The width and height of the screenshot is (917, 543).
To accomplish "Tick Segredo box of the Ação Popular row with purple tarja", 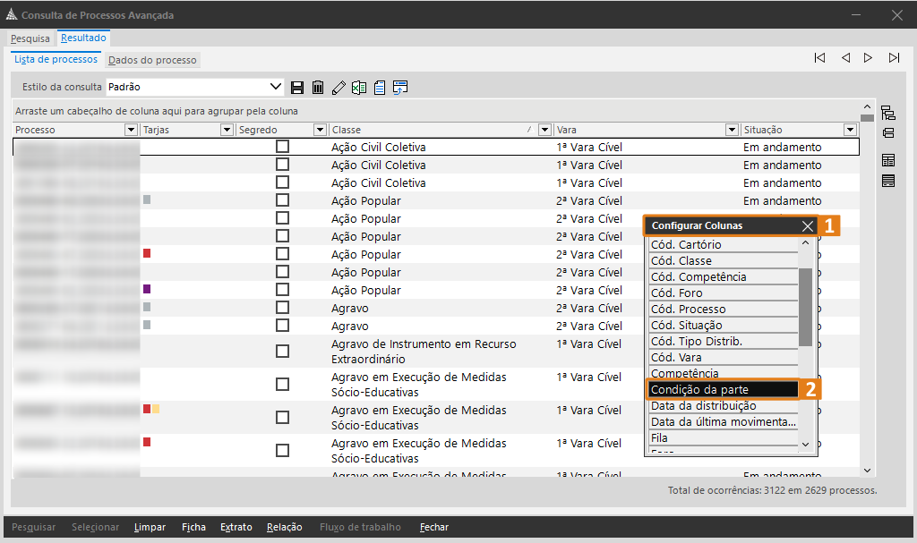I will point(282,290).
